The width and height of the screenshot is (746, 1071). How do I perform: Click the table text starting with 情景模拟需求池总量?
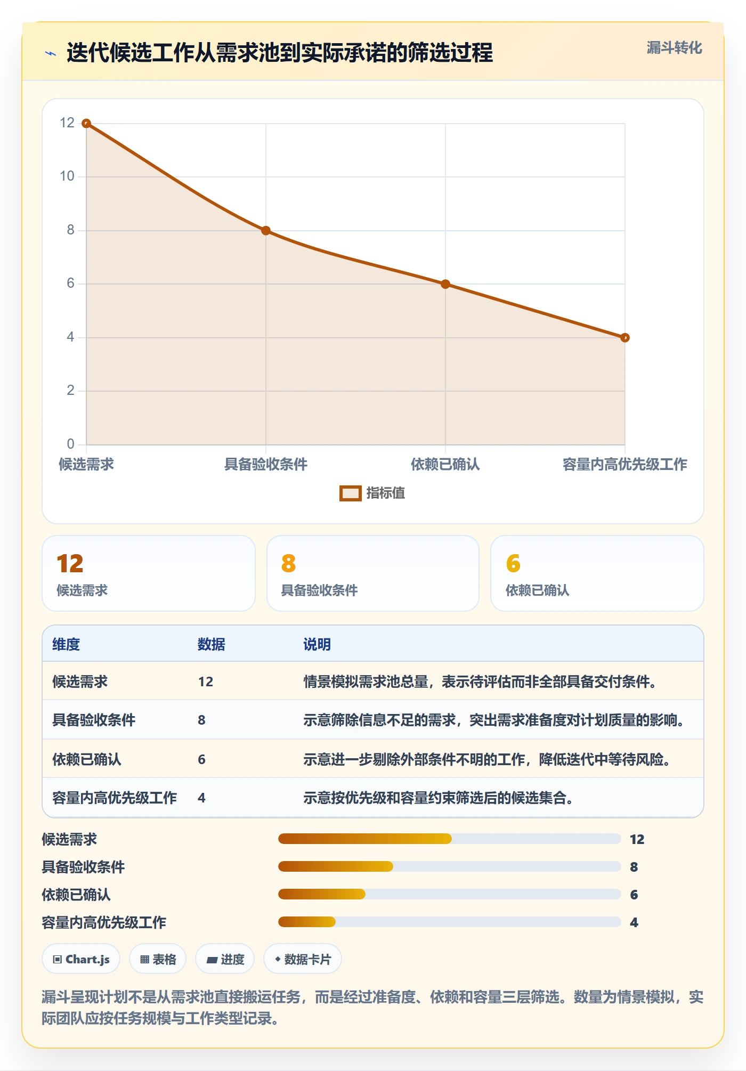point(480,681)
